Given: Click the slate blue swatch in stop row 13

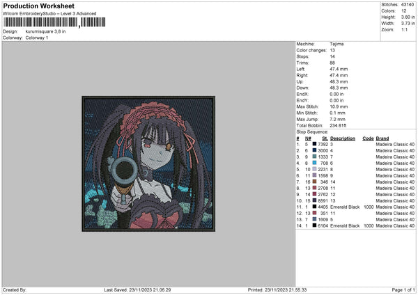Looking at the screenshot, I should tap(314, 219).
